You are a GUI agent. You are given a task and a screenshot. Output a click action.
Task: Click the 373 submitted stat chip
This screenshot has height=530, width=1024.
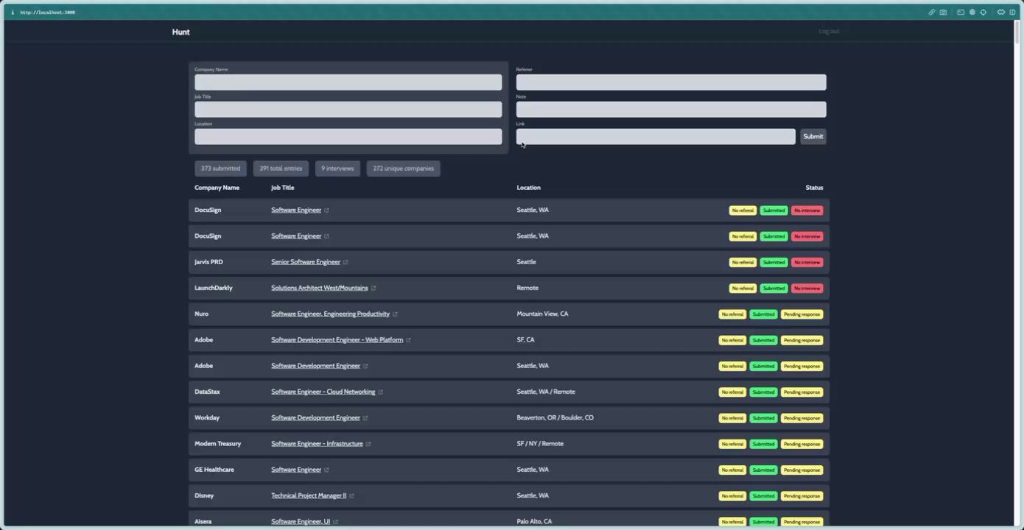click(220, 169)
